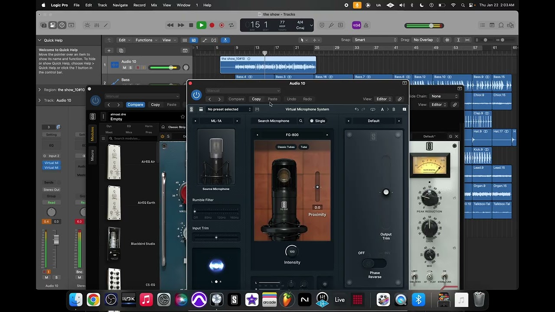555x312 pixels.
Task: Click the search magnifier beside Search Microphone
Action: [300, 121]
